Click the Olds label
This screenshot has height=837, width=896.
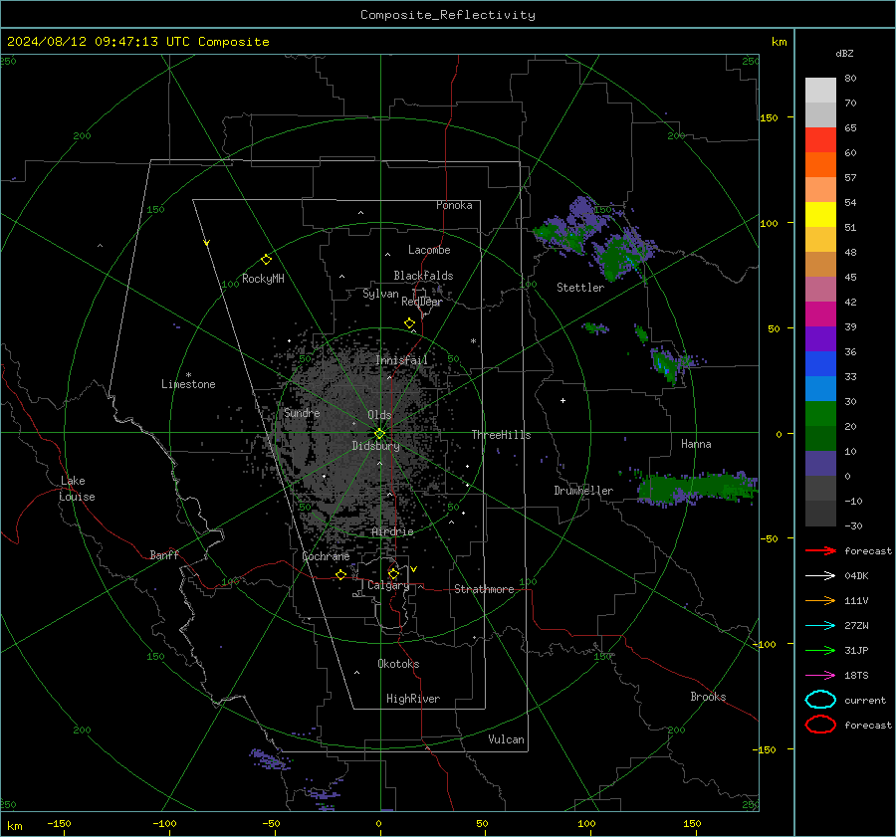tap(379, 415)
